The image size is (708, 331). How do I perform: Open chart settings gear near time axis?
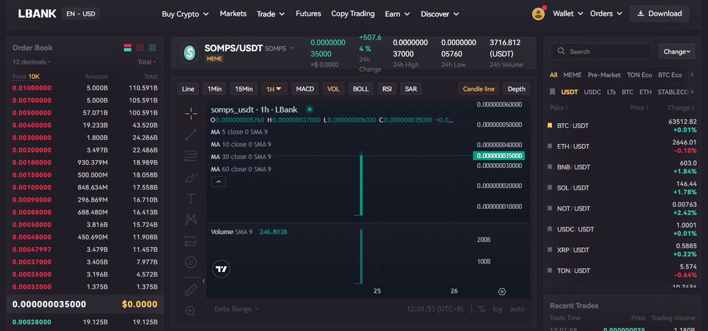click(502, 291)
